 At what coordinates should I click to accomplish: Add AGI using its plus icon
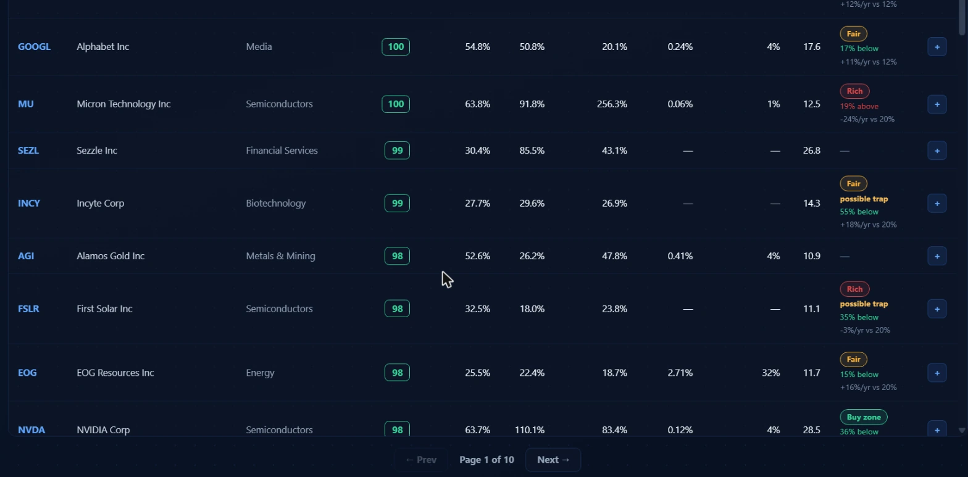coord(937,256)
